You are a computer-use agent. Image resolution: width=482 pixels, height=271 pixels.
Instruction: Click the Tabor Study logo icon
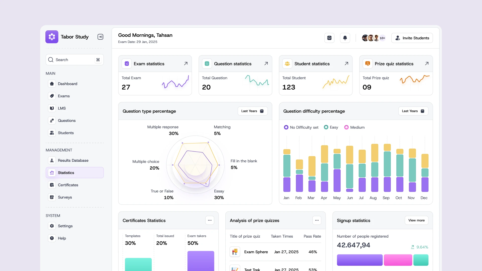click(x=52, y=37)
